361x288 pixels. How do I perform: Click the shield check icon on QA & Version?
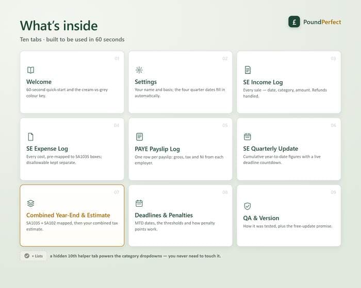tap(247, 206)
